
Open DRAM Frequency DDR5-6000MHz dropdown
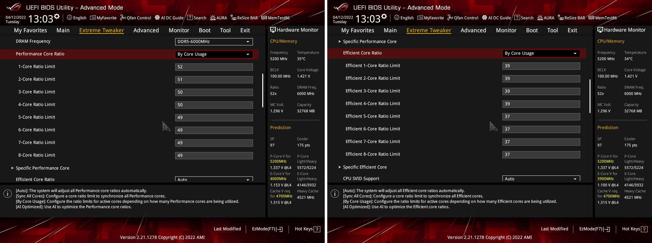pyautogui.click(x=214, y=41)
